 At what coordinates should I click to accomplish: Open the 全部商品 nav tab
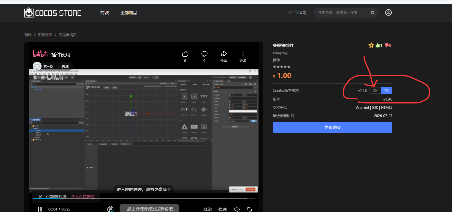click(x=129, y=13)
